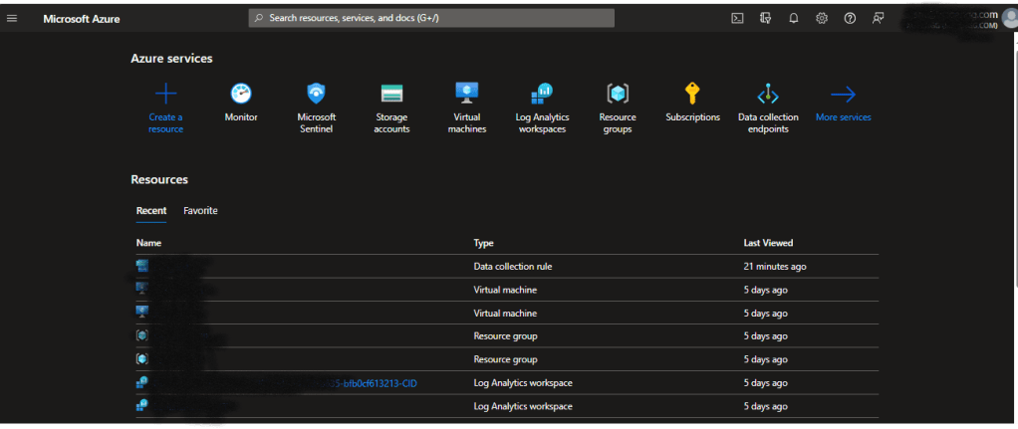Select the Recent tab
Image resolution: width=1018 pixels, height=429 pixels.
pyautogui.click(x=151, y=211)
